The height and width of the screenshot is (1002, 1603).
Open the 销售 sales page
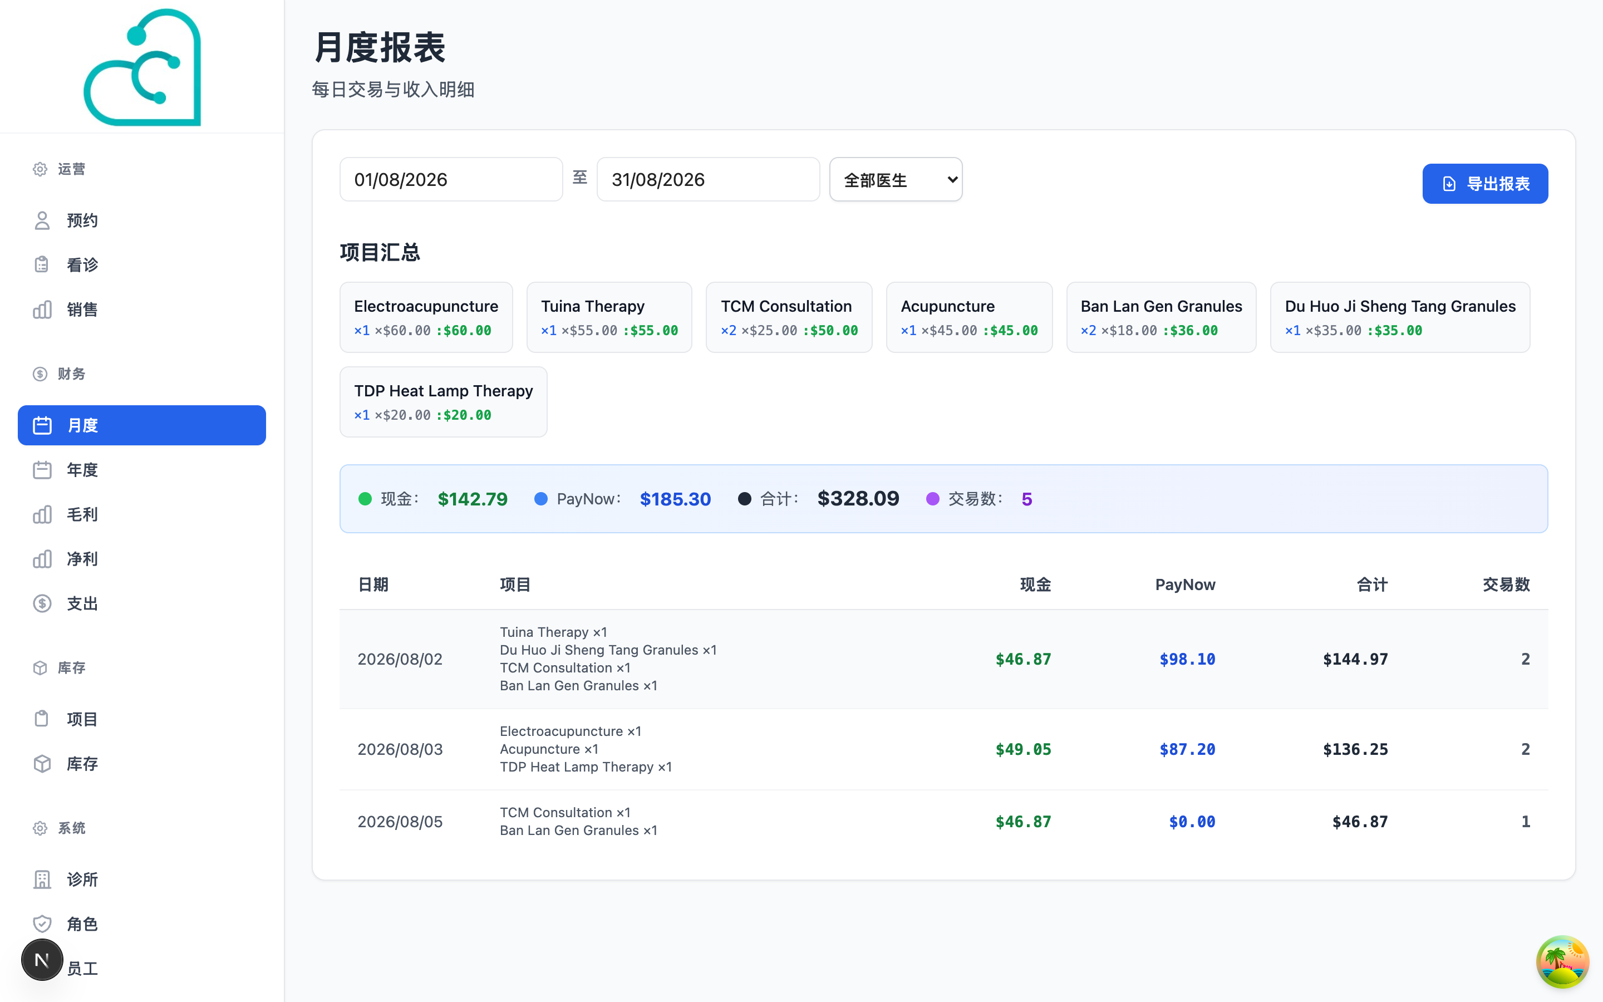(x=142, y=310)
